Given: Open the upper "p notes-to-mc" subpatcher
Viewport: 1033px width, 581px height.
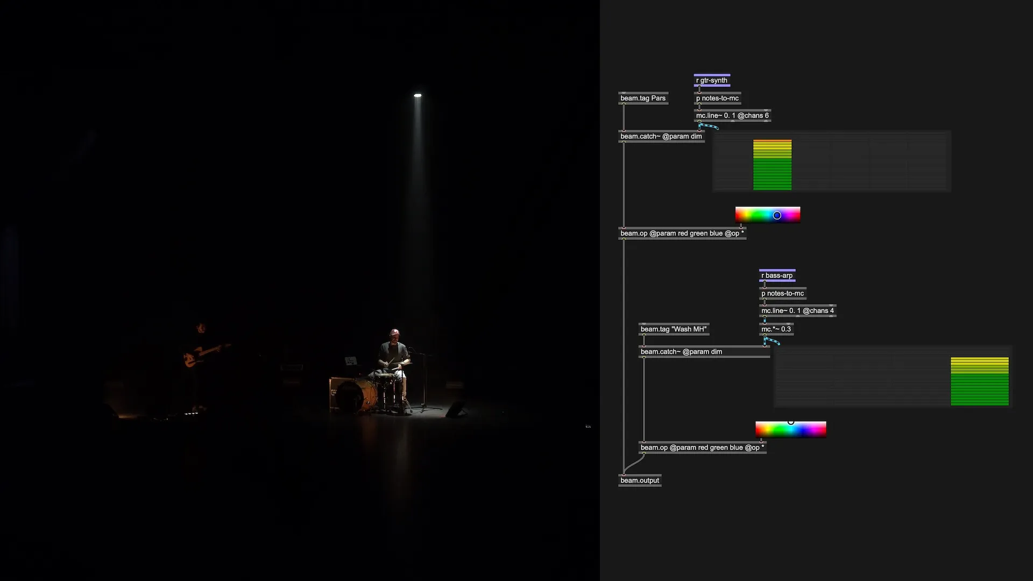Looking at the screenshot, I should tap(717, 98).
